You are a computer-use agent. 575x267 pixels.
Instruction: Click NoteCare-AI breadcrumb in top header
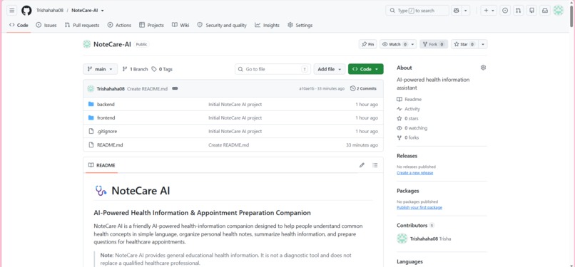pyautogui.click(x=85, y=11)
